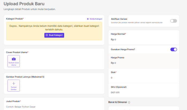Click the Judul Produk text field
The width and height of the screenshot is (187, 110).
tap(54, 107)
